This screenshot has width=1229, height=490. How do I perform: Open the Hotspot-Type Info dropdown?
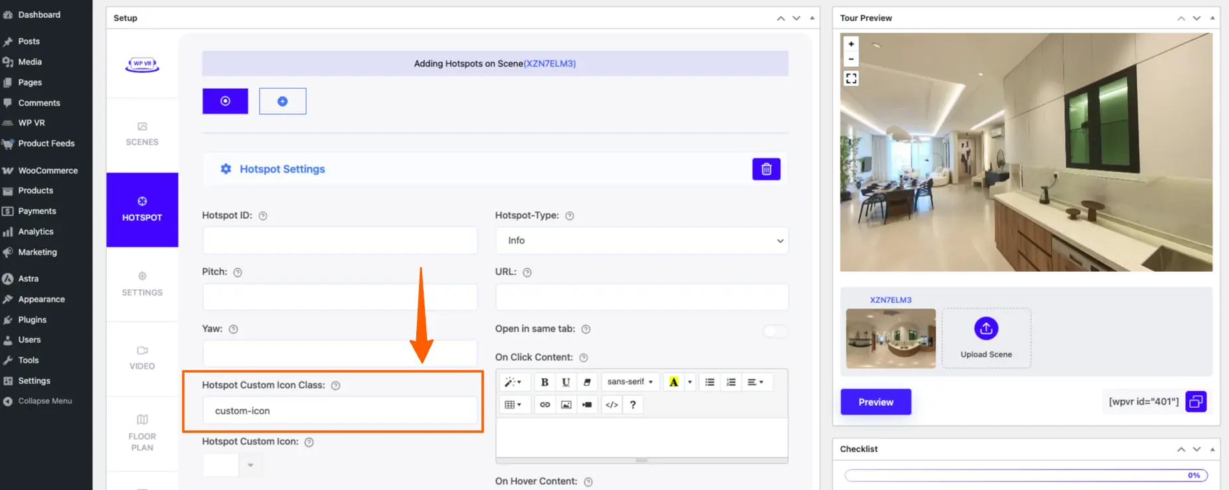[x=641, y=241]
